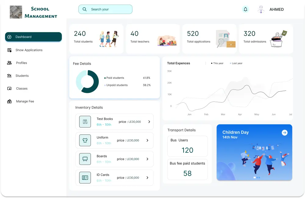Open the notification bell
The height and width of the screenshot is (198, 305).
coord(246,9)
